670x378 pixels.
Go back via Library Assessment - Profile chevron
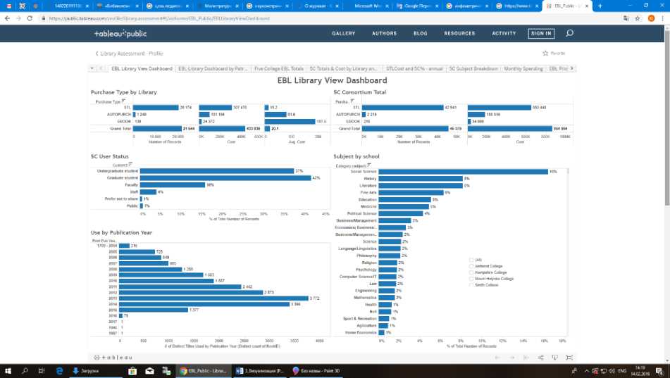[x=97, y=53]
